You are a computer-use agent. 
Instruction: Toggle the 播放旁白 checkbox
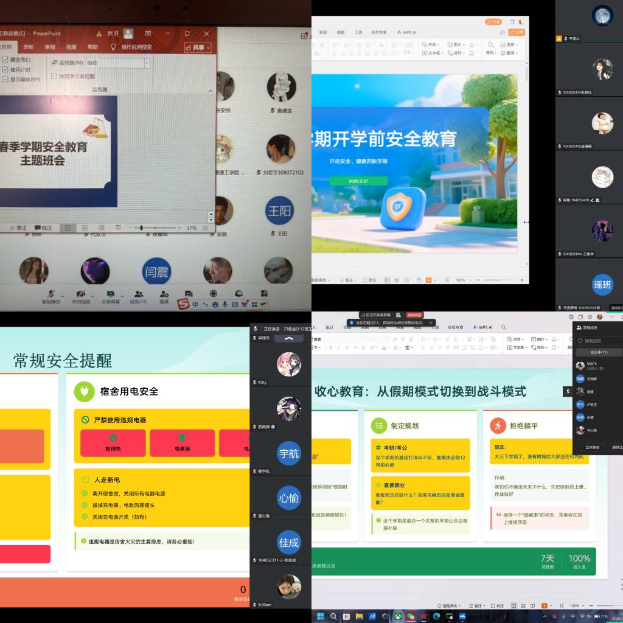tap(5, 60)
